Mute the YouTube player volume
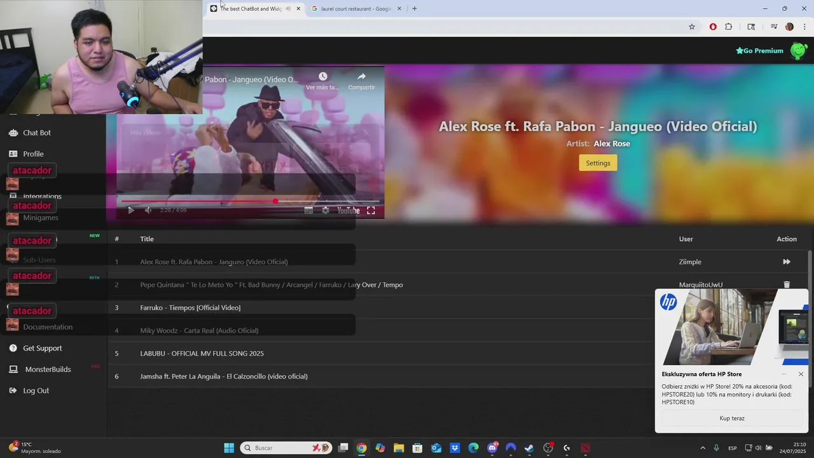Viewport: 814px width, 458px height. pos(148,210)
